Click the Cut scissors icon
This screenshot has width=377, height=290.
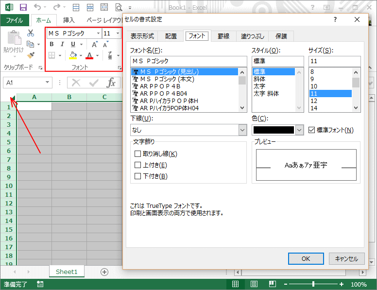pyautogui.click(x=31, y=33)
